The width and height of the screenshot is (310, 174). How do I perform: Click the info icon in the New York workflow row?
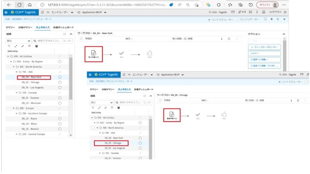click(222, 39)
